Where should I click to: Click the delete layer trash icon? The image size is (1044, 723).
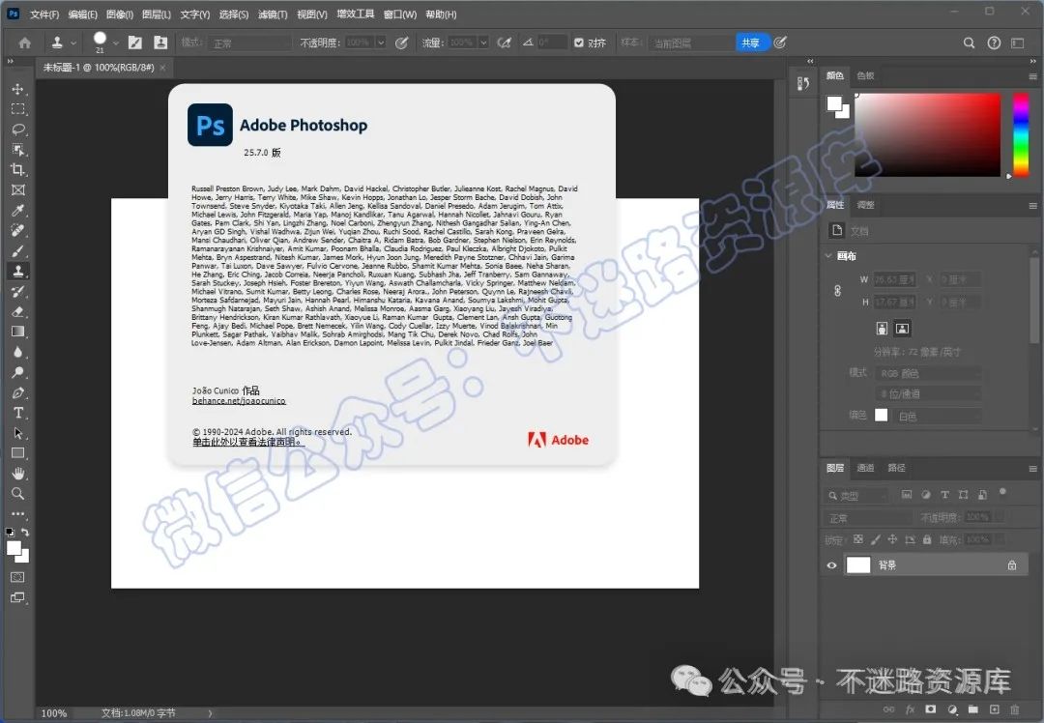tap(1015, 709)
